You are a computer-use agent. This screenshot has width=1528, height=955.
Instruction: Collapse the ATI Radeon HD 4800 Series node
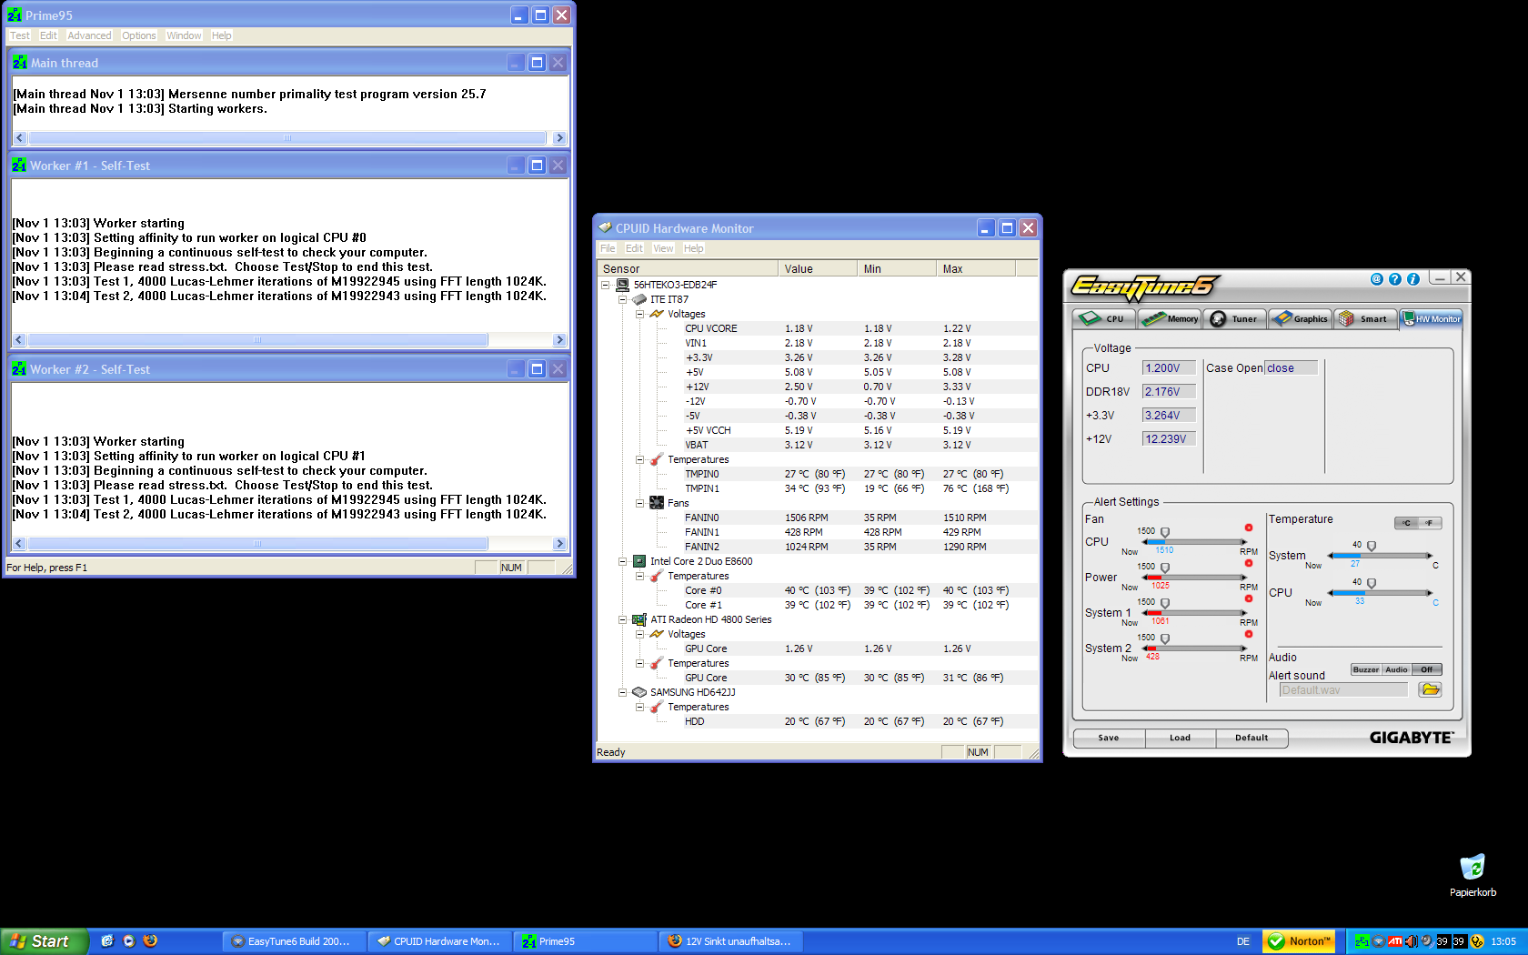pyautogui.click(x=623, y=619)
